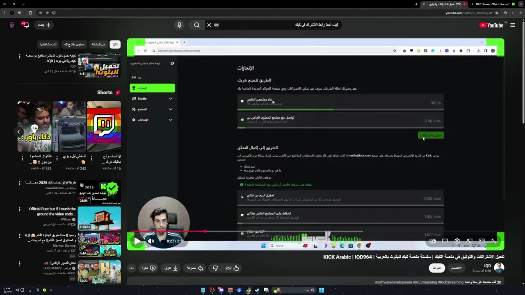Reload the page with the browser refresh icon
525x295 pixels.
506,13
